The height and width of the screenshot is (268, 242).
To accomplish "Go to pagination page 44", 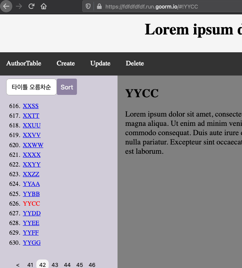I will coord(67,265).
